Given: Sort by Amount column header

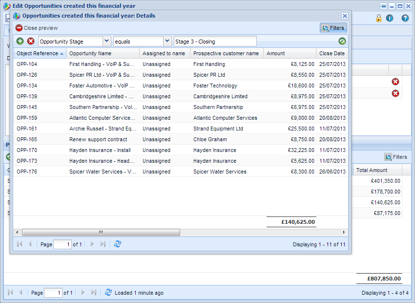Looking at the screenshot, I should (x=290, y=53).
